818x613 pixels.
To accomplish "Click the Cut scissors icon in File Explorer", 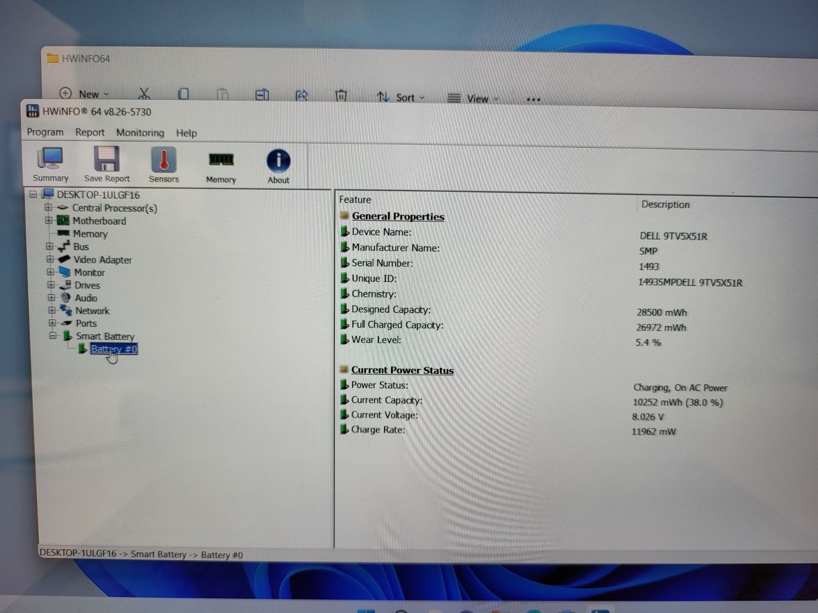I will (144, 93).
